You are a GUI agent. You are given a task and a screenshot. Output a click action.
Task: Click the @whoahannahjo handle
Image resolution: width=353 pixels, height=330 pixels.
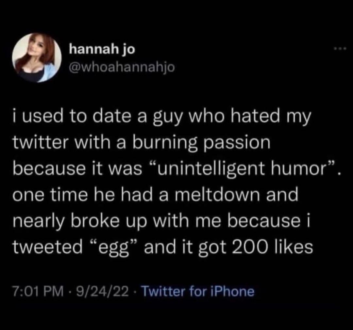pyautogui.click(x=122, y=67)
